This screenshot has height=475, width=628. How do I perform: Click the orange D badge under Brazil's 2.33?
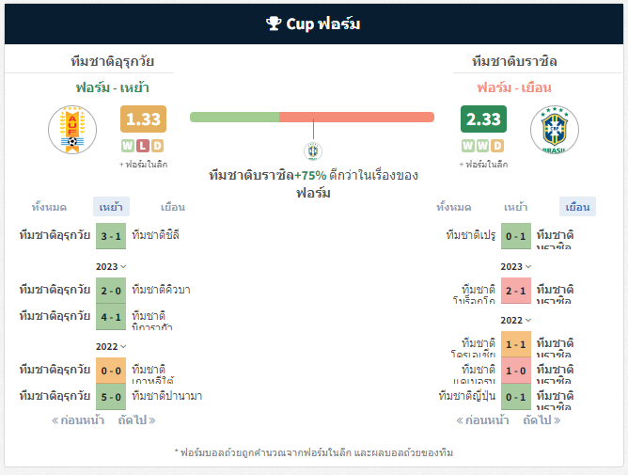pos(497,146)
